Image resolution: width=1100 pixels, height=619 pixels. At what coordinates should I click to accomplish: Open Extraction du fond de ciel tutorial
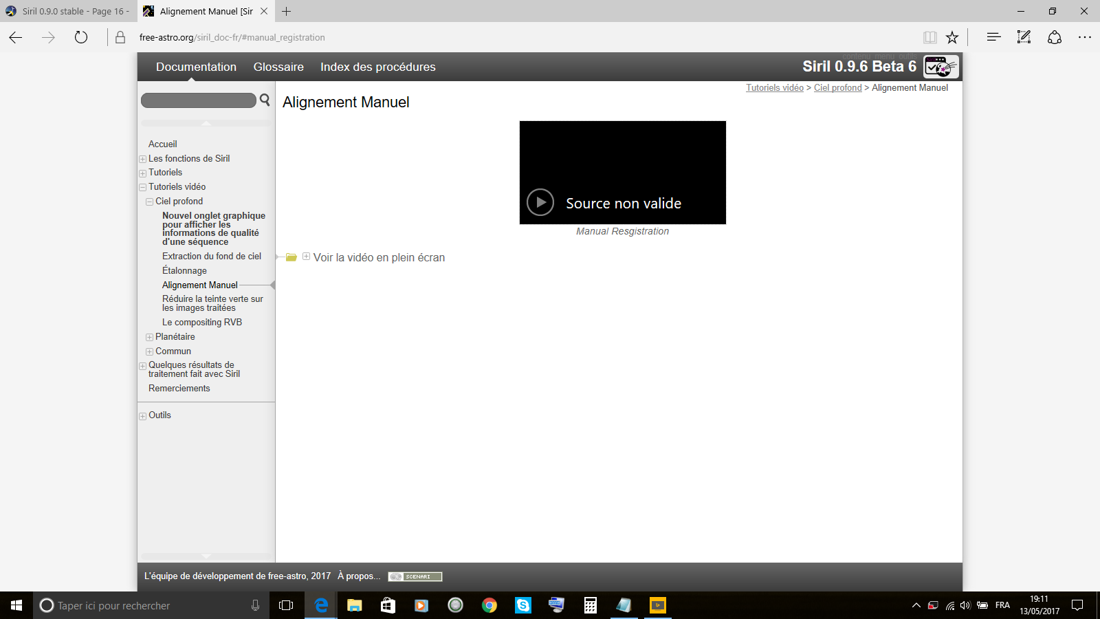point(212,256)
